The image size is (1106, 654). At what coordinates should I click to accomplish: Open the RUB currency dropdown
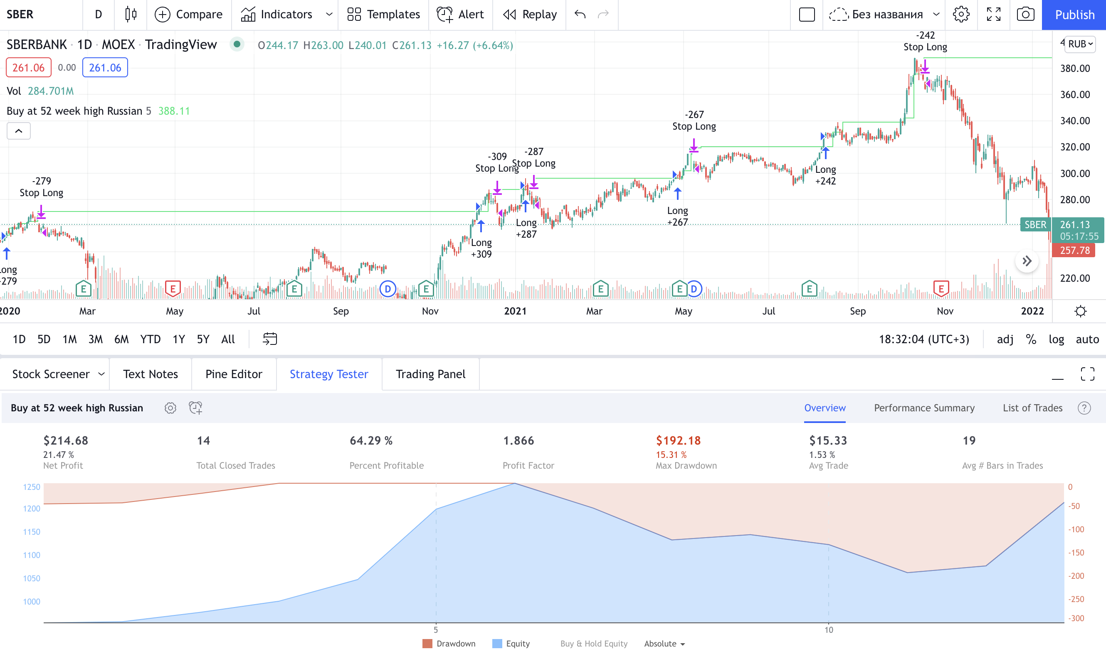(1080, 44)
